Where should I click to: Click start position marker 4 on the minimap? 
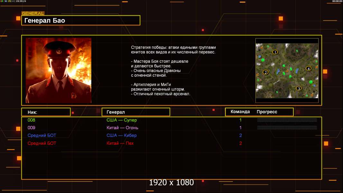(x=309, y=69)
